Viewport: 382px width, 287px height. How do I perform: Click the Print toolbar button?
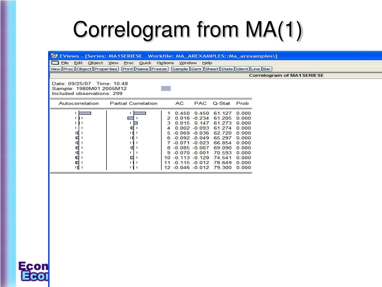coord(128,69)
